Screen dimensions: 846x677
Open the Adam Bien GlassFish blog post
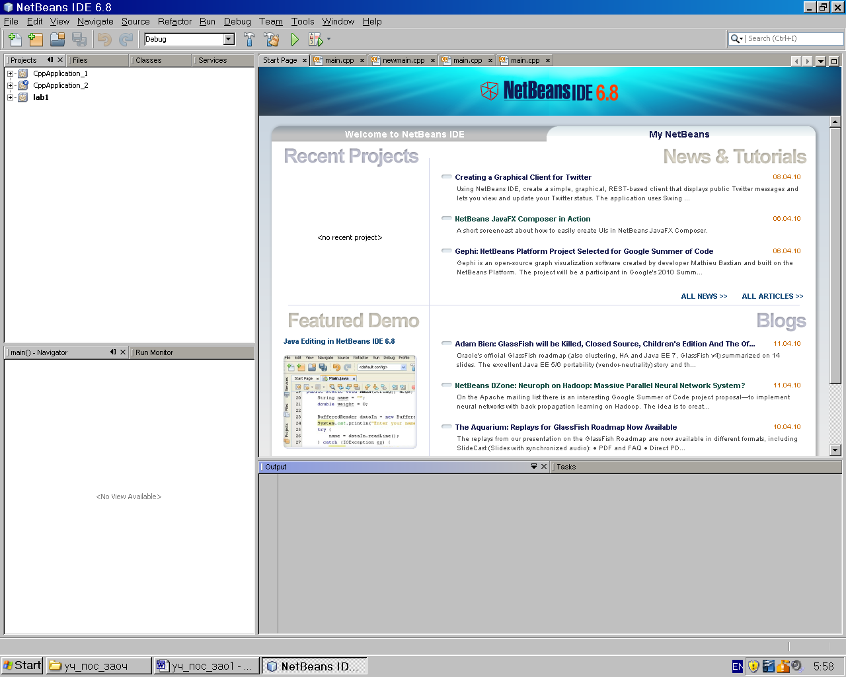[x=605, y=344]
